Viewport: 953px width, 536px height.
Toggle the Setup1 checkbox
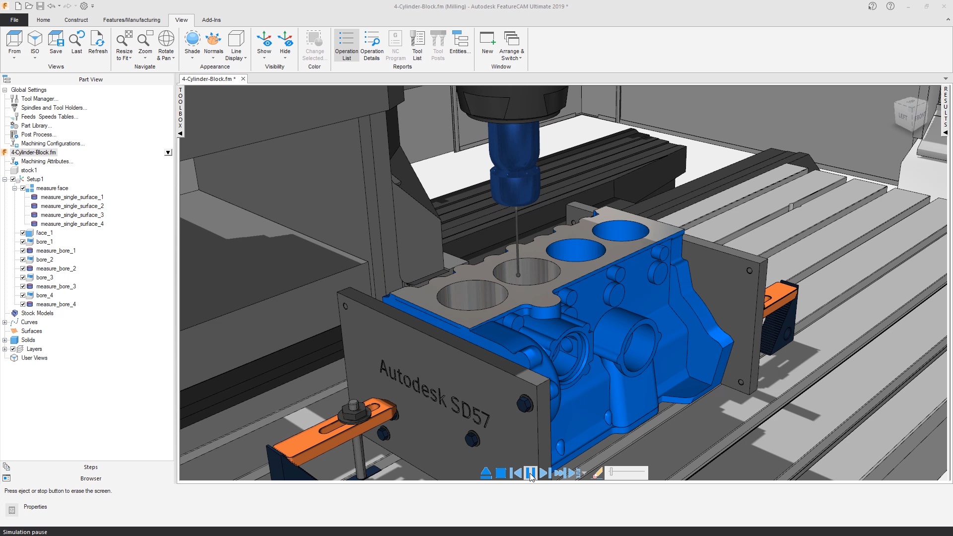(13, 179)
